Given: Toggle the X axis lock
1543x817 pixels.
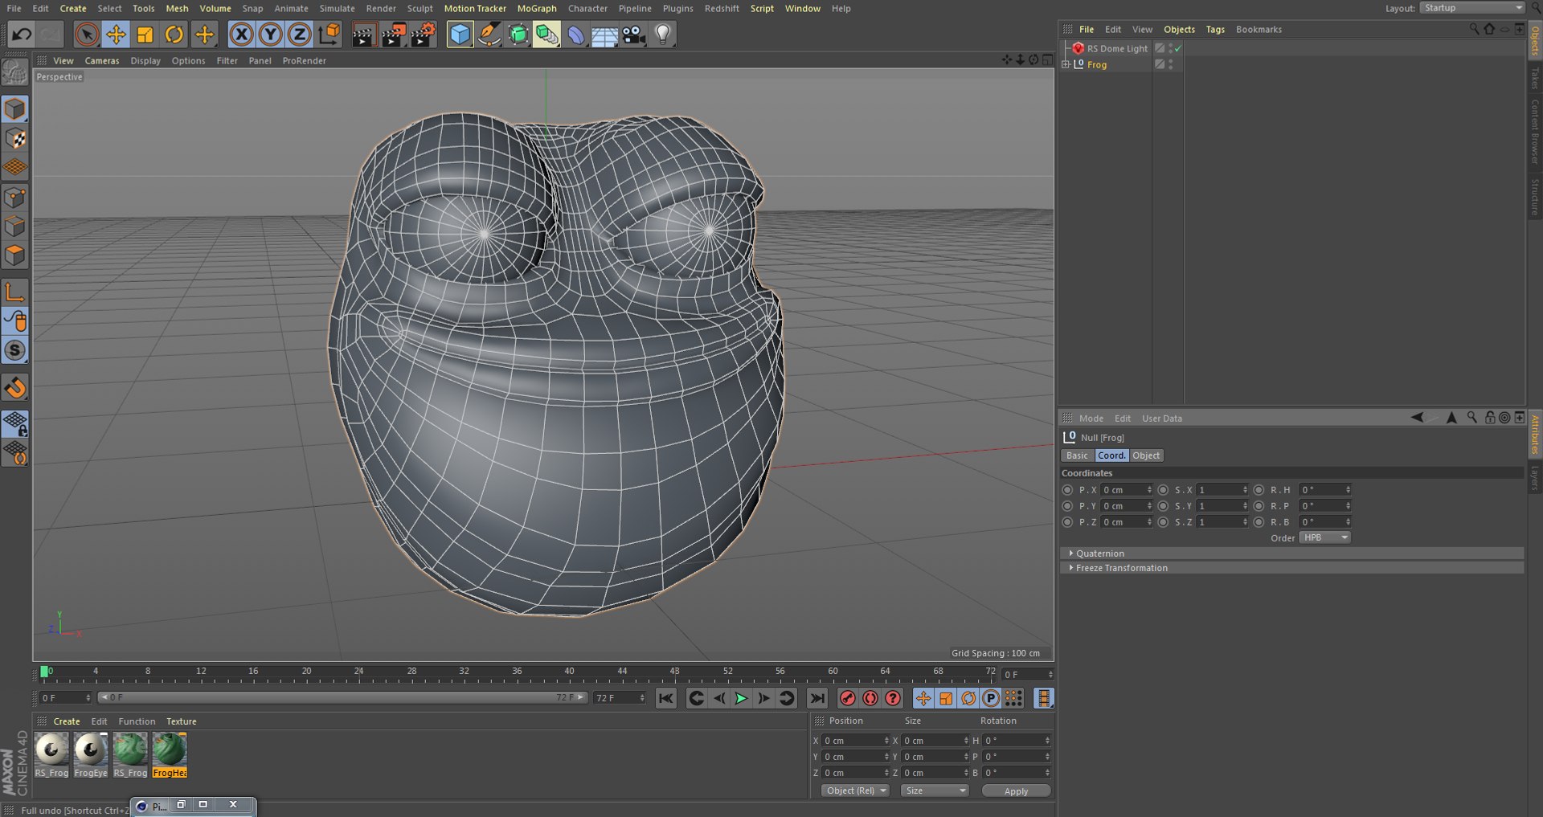Looking at the screenshot, I should tap(241, 35).
